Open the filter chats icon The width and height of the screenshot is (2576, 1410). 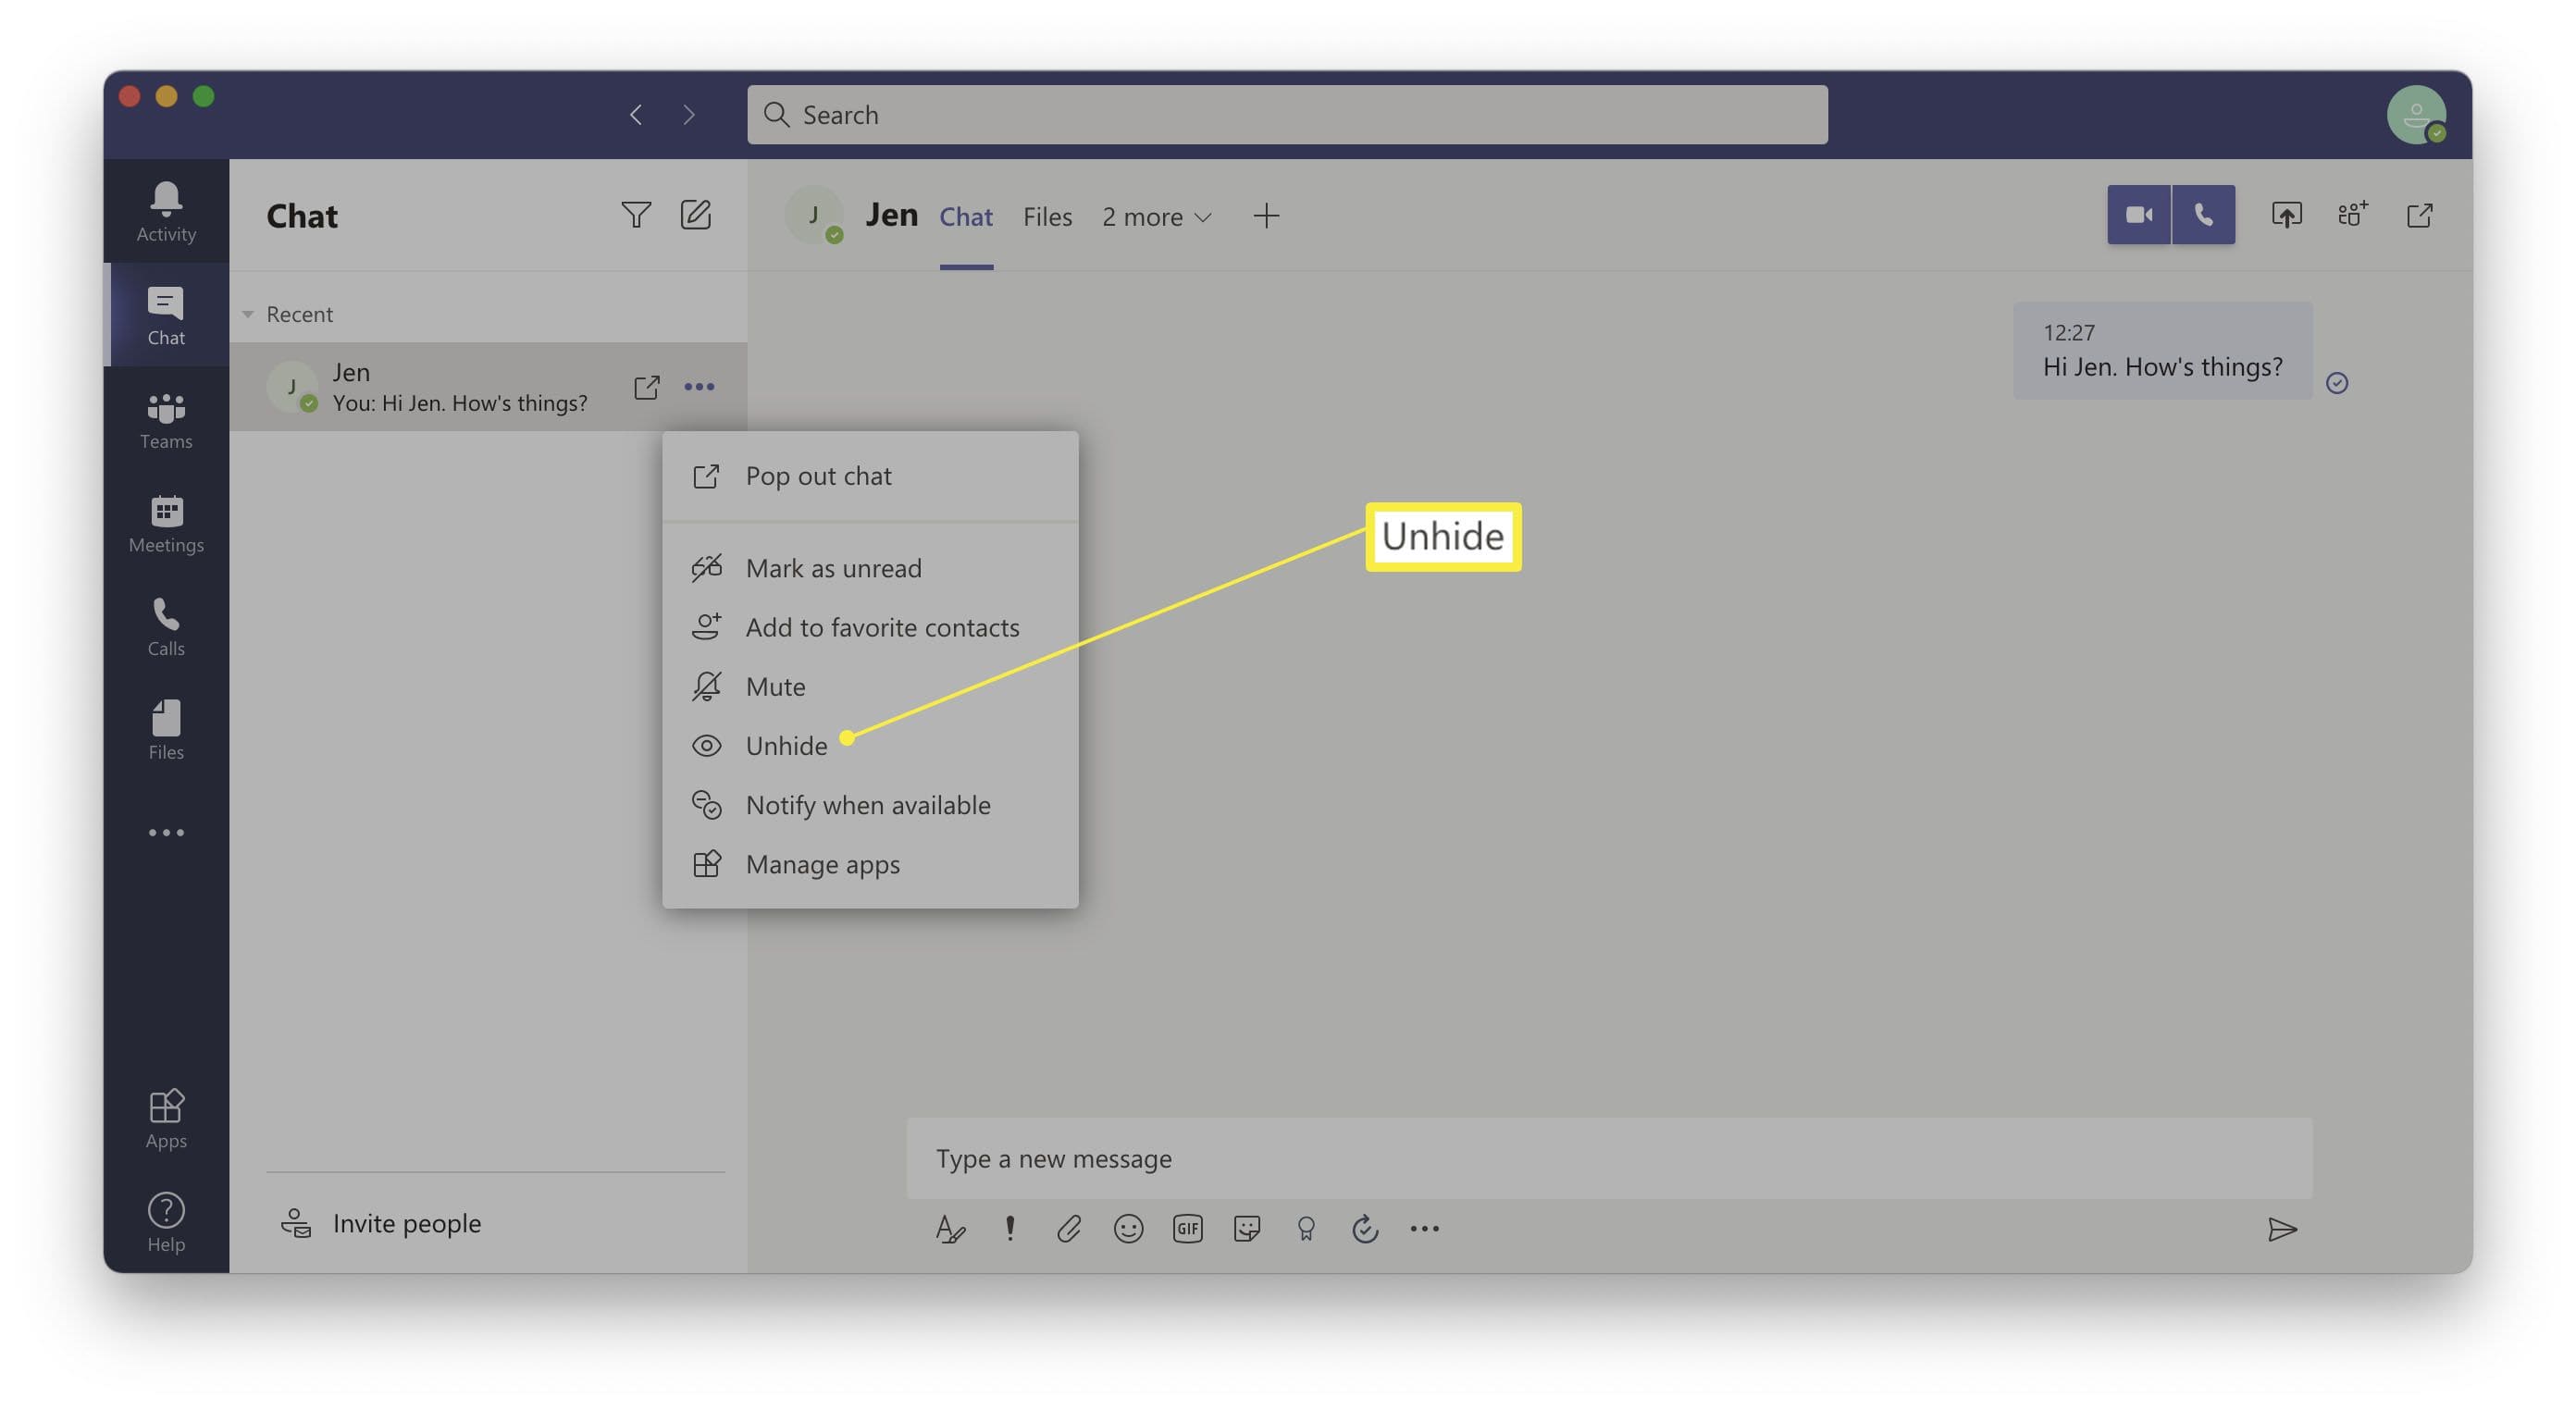pyautogui.click(x=636, y=215)
